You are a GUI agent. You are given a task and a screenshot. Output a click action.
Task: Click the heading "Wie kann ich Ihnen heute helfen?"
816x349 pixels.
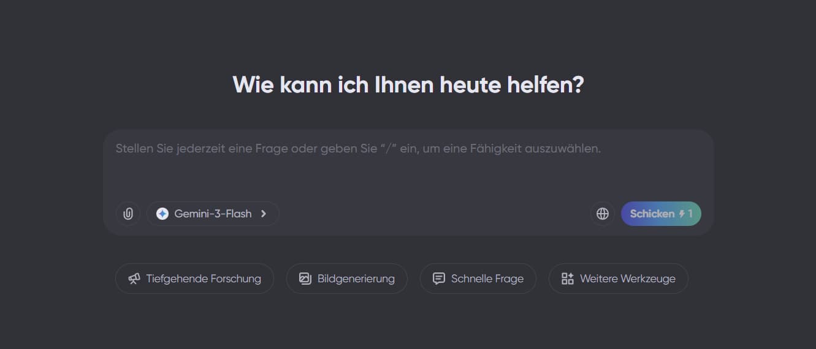(x=408, y=84)
